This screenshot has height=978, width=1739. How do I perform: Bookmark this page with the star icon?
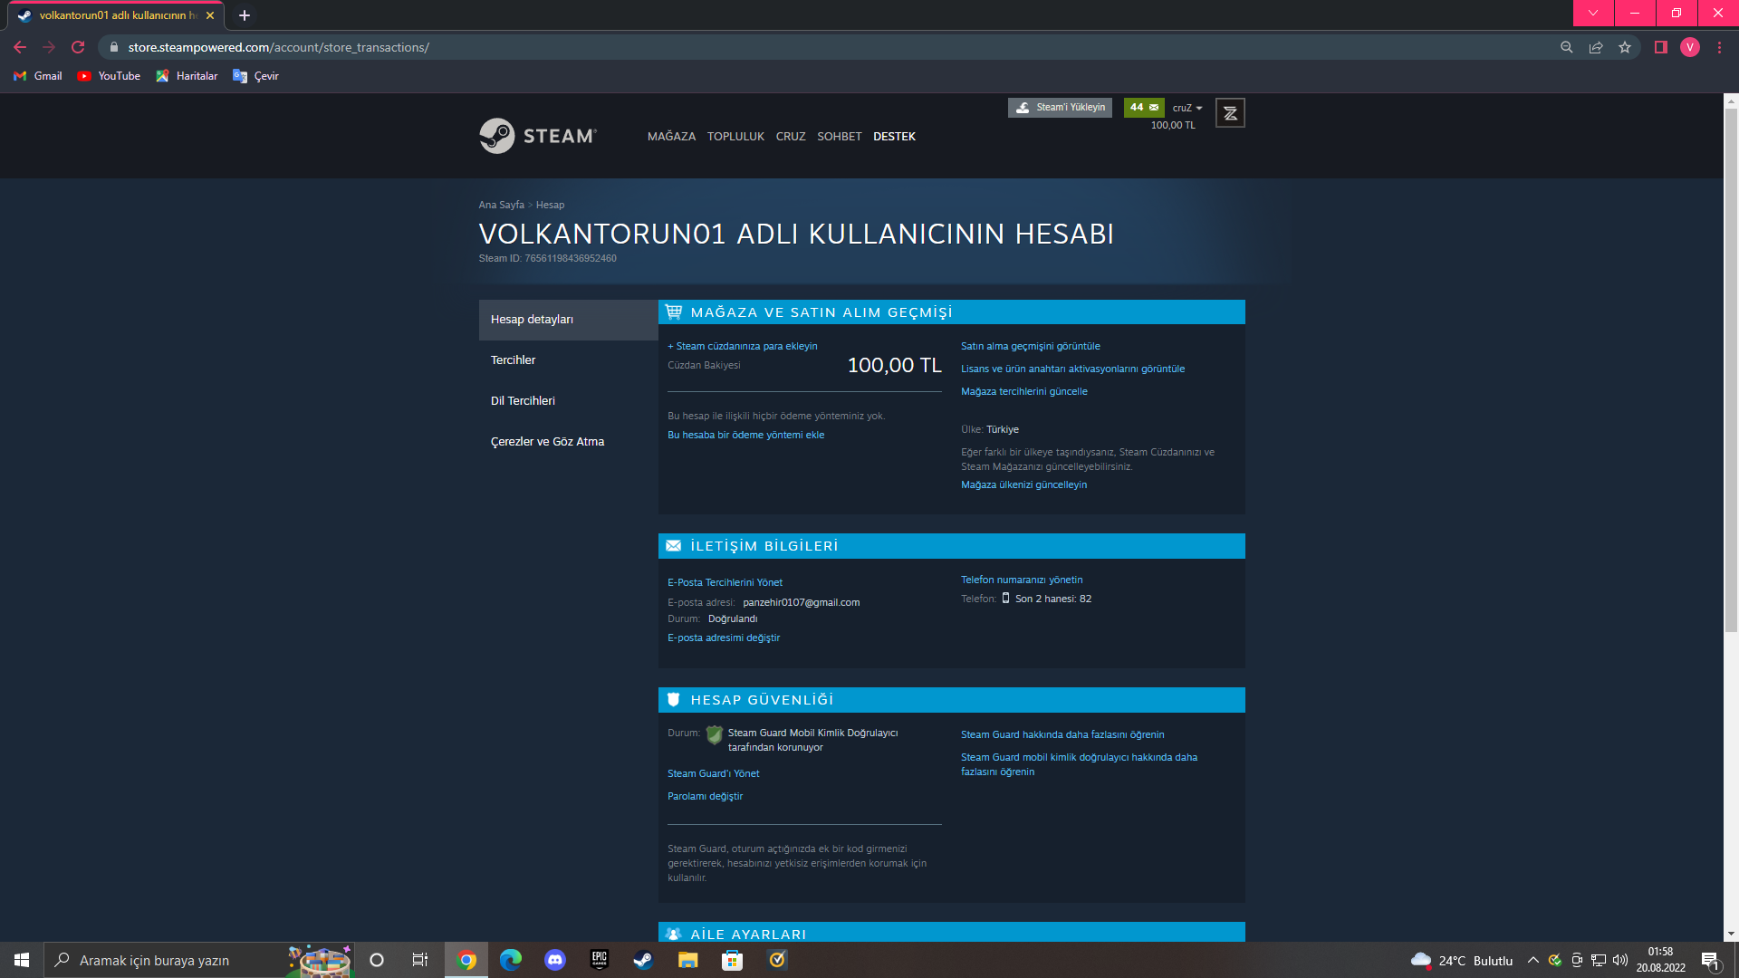[x=1625, y=47]
